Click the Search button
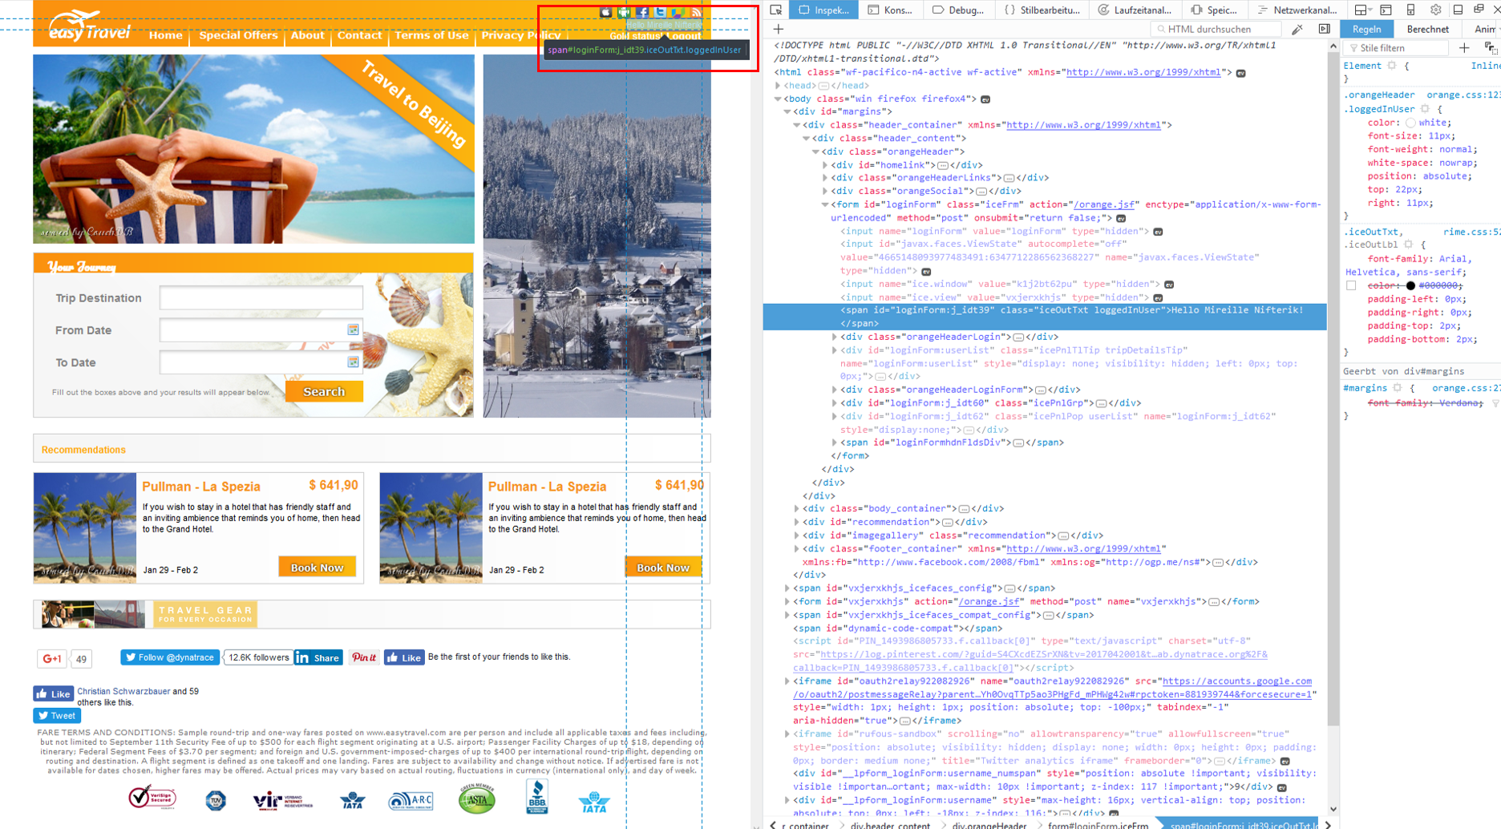The image size is (1501, 829). point(324,391)
